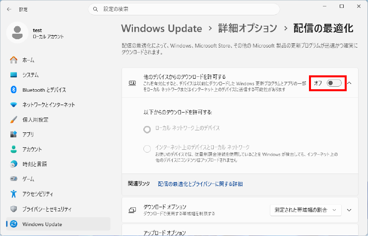Viewport: 368px width, 236px height.
Task: Click the アプリ icon in sidebar
Action: pyautogui.click(x=13, y=134)
